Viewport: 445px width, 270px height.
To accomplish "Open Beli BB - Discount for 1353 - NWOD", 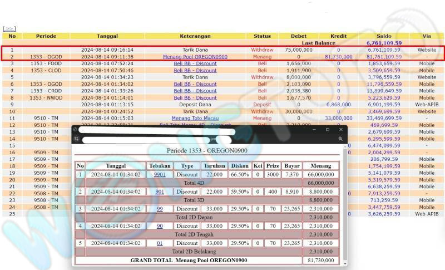I will 195,97.
